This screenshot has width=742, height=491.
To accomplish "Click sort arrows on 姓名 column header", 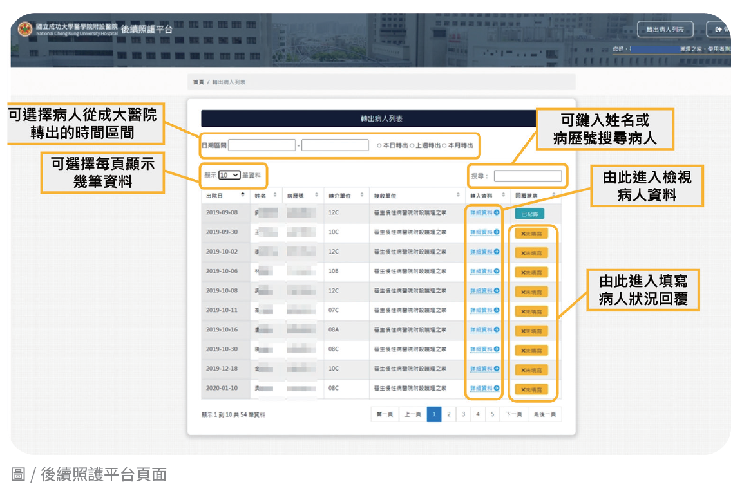I will tap(275, 195).
